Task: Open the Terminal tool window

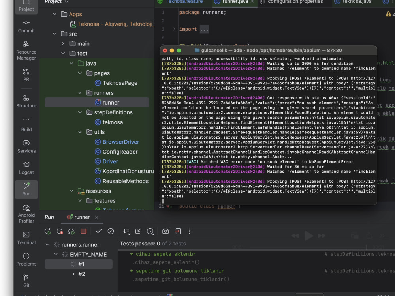Action: pos(26,238)
